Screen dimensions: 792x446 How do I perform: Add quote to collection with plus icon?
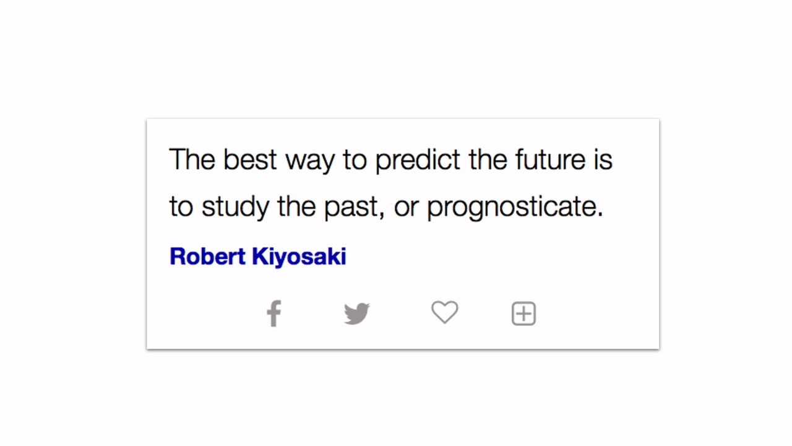tap(523, 313)
